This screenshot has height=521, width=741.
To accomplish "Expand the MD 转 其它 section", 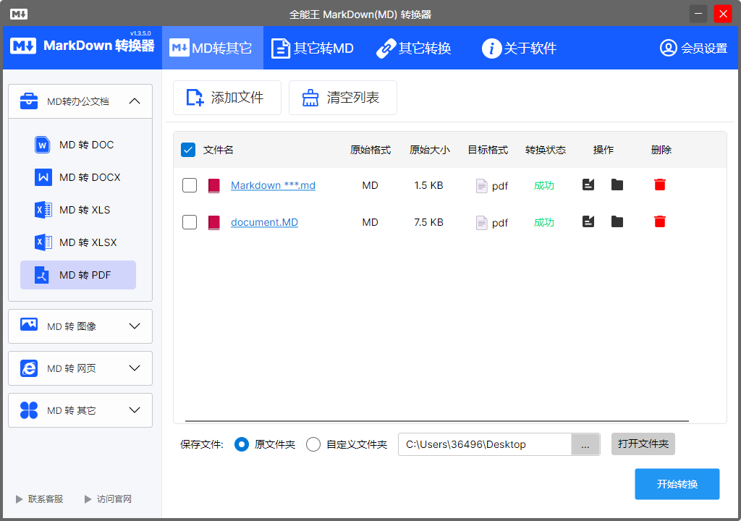I will (x=80, y=410).
